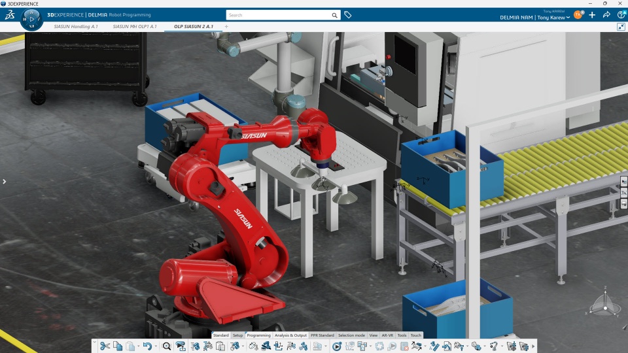This screenshot has width=628, height=353.
Task: Show more tools via toolbar overflow arrow
Action: pyautogui.click(x=533, y=346)
